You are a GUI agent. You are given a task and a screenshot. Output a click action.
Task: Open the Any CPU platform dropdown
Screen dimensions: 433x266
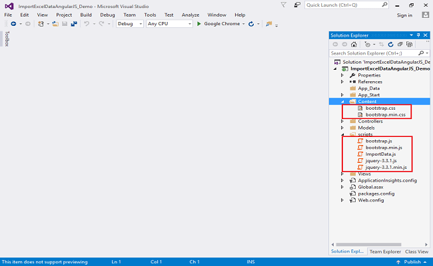(169, 24)
